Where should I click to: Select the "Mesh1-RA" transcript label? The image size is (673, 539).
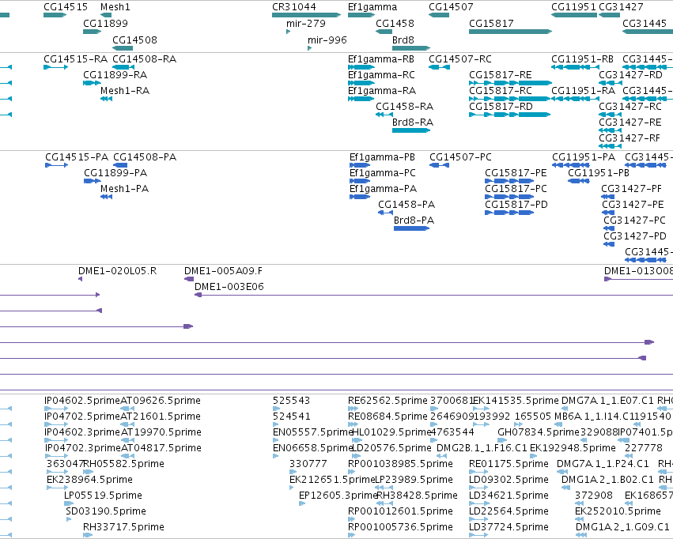pos(125,90)
